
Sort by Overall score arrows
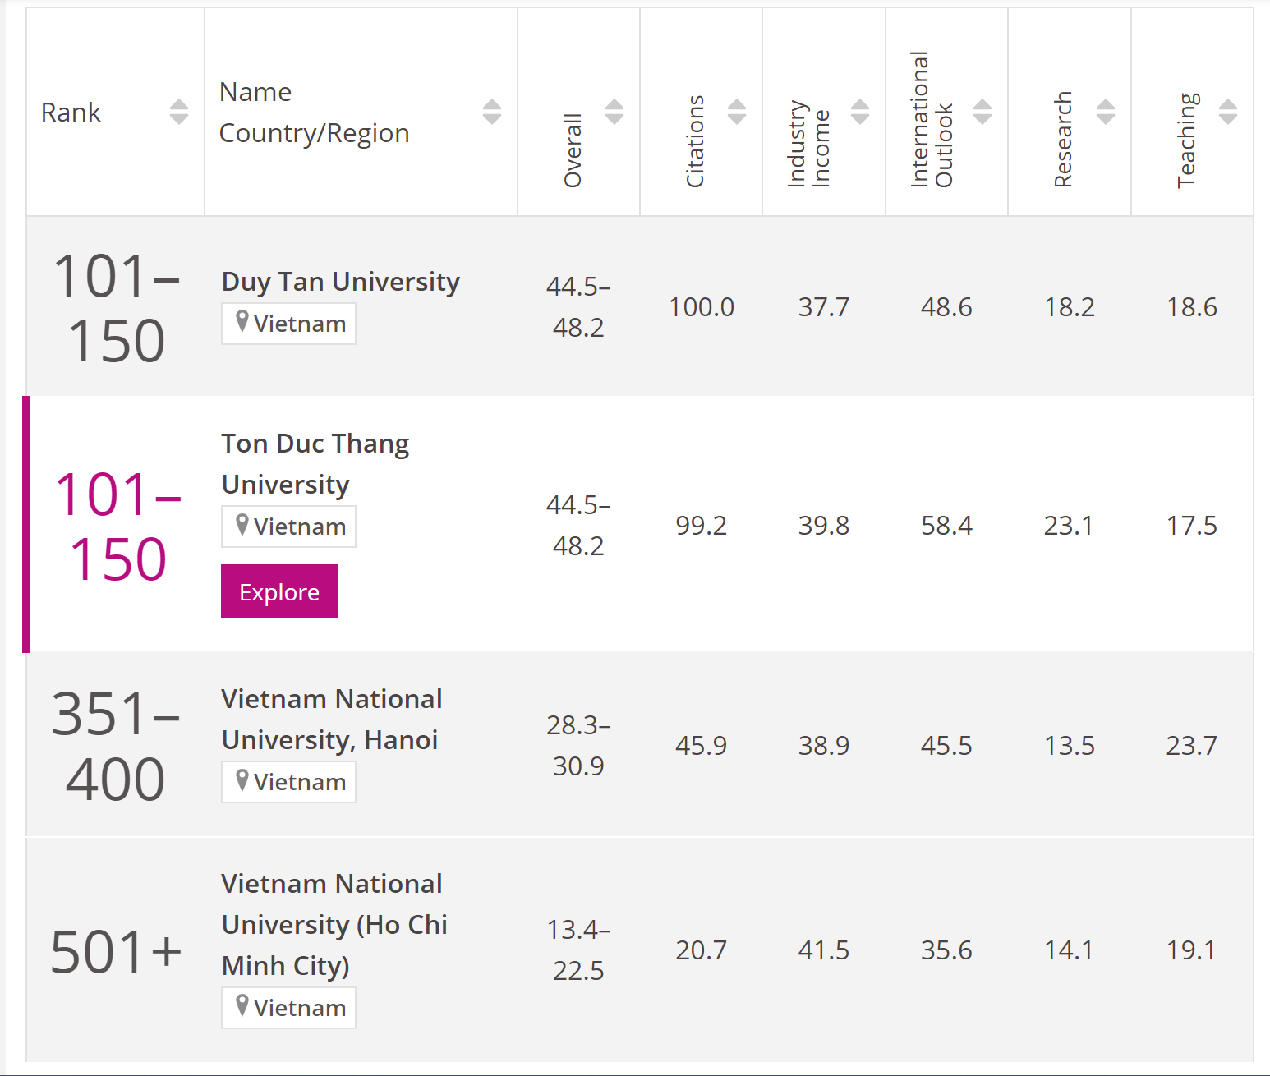click(614, 112)
